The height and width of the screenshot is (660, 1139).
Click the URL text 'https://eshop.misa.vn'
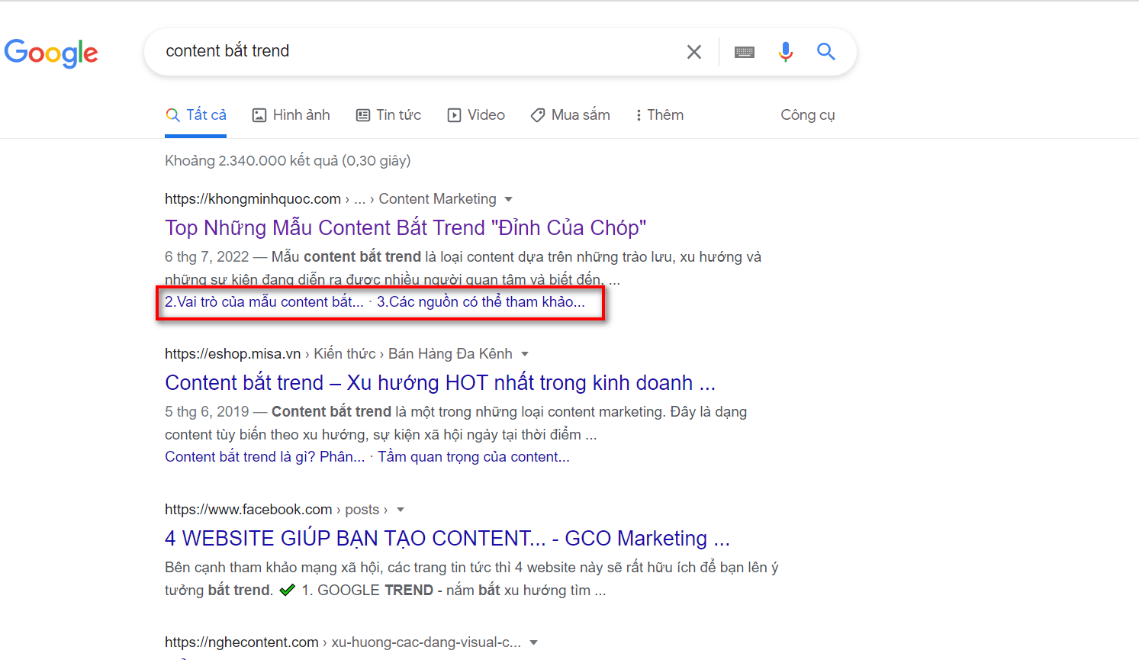pyautogui.click(x=233, y=354)
